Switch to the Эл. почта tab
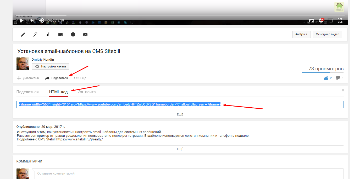Viewport: 354px width, 179px height. coord(87,92)
